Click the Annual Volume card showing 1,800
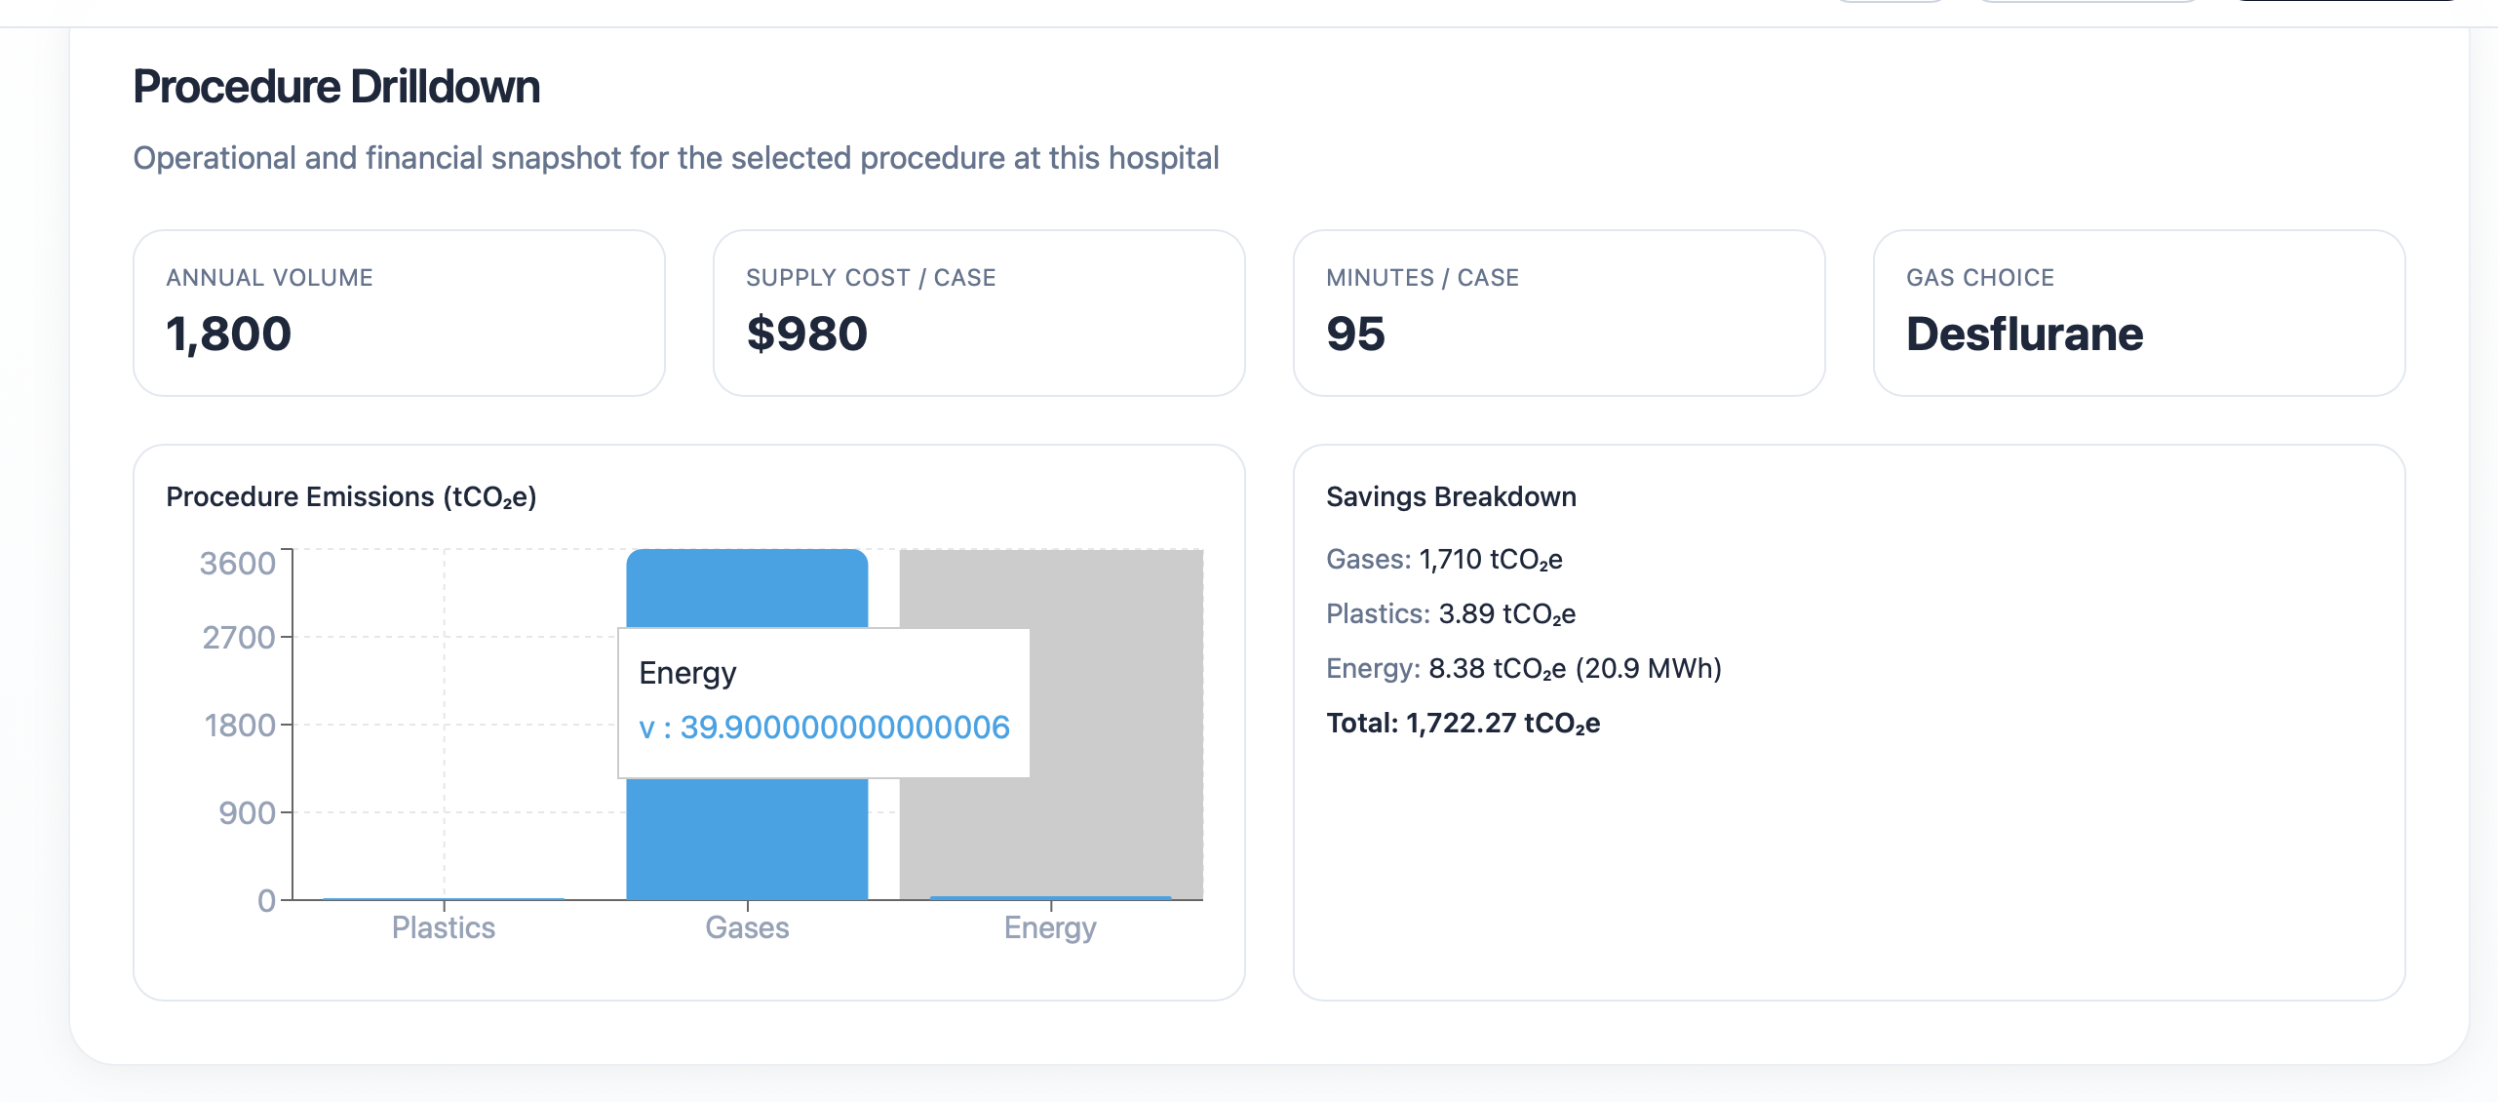The height and width of the screenshot is (1102, 2498). (x=399, y=313)
